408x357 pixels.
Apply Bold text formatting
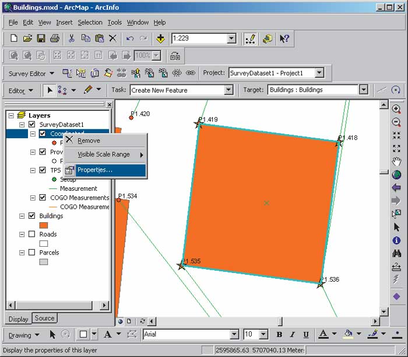click(x=279, y=335)
